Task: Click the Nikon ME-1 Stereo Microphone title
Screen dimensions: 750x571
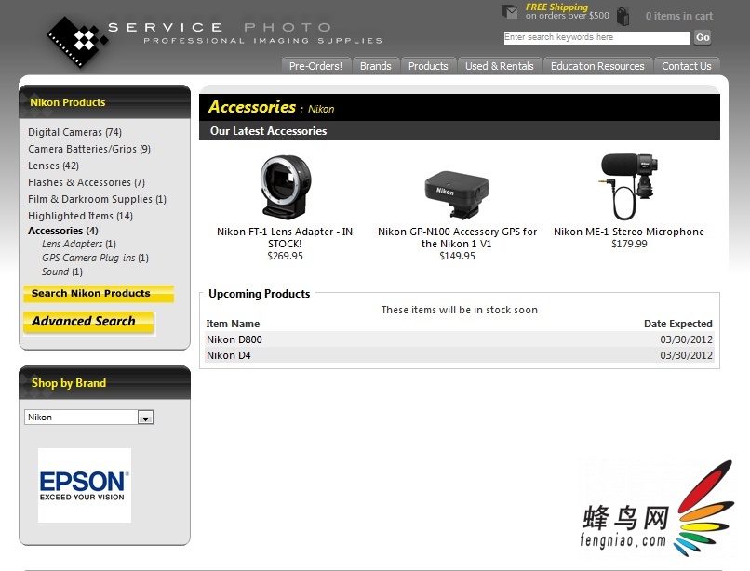Action: coord(629,232)
